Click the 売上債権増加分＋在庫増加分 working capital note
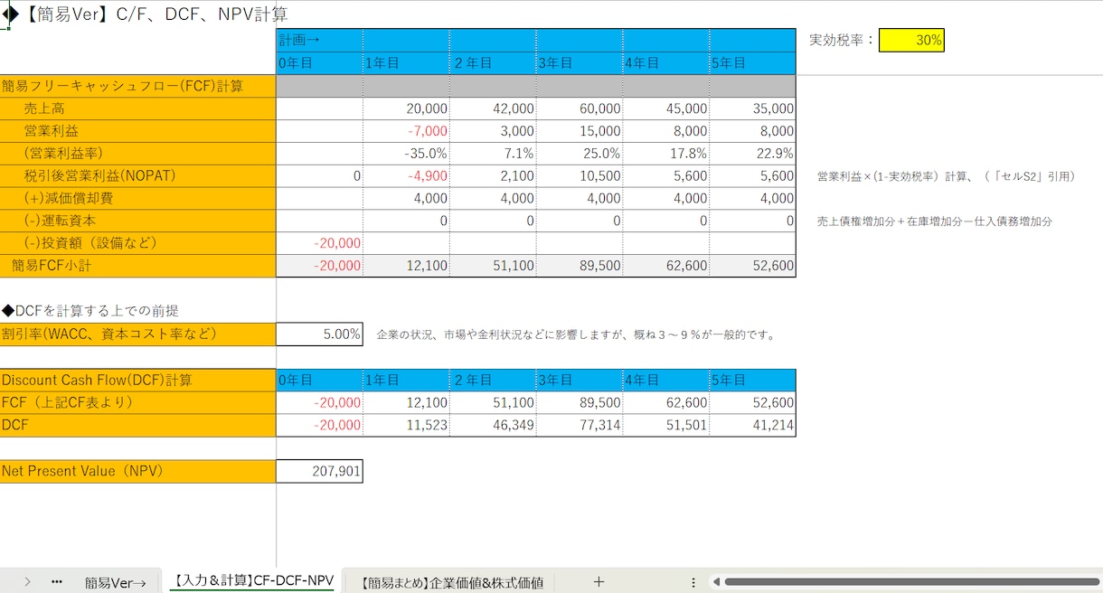This screenshot has height=593, width=1103. [934, 221]
